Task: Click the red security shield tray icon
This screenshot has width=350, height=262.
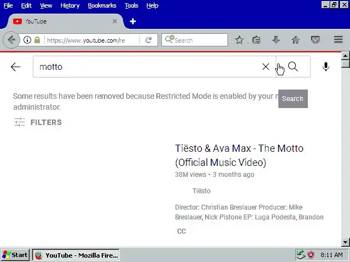Action: pyautogui.click(x=311, y=255)
